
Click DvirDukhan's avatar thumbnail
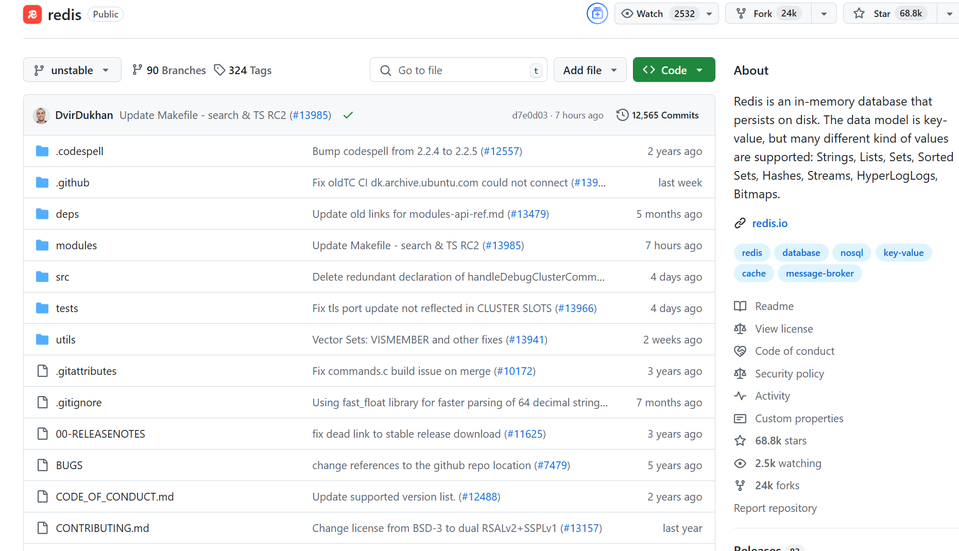coord(41,115)
